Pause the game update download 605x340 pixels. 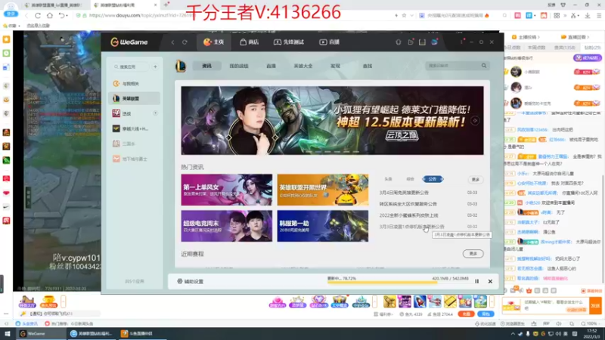pyautogui.click(x=477, y=281)
